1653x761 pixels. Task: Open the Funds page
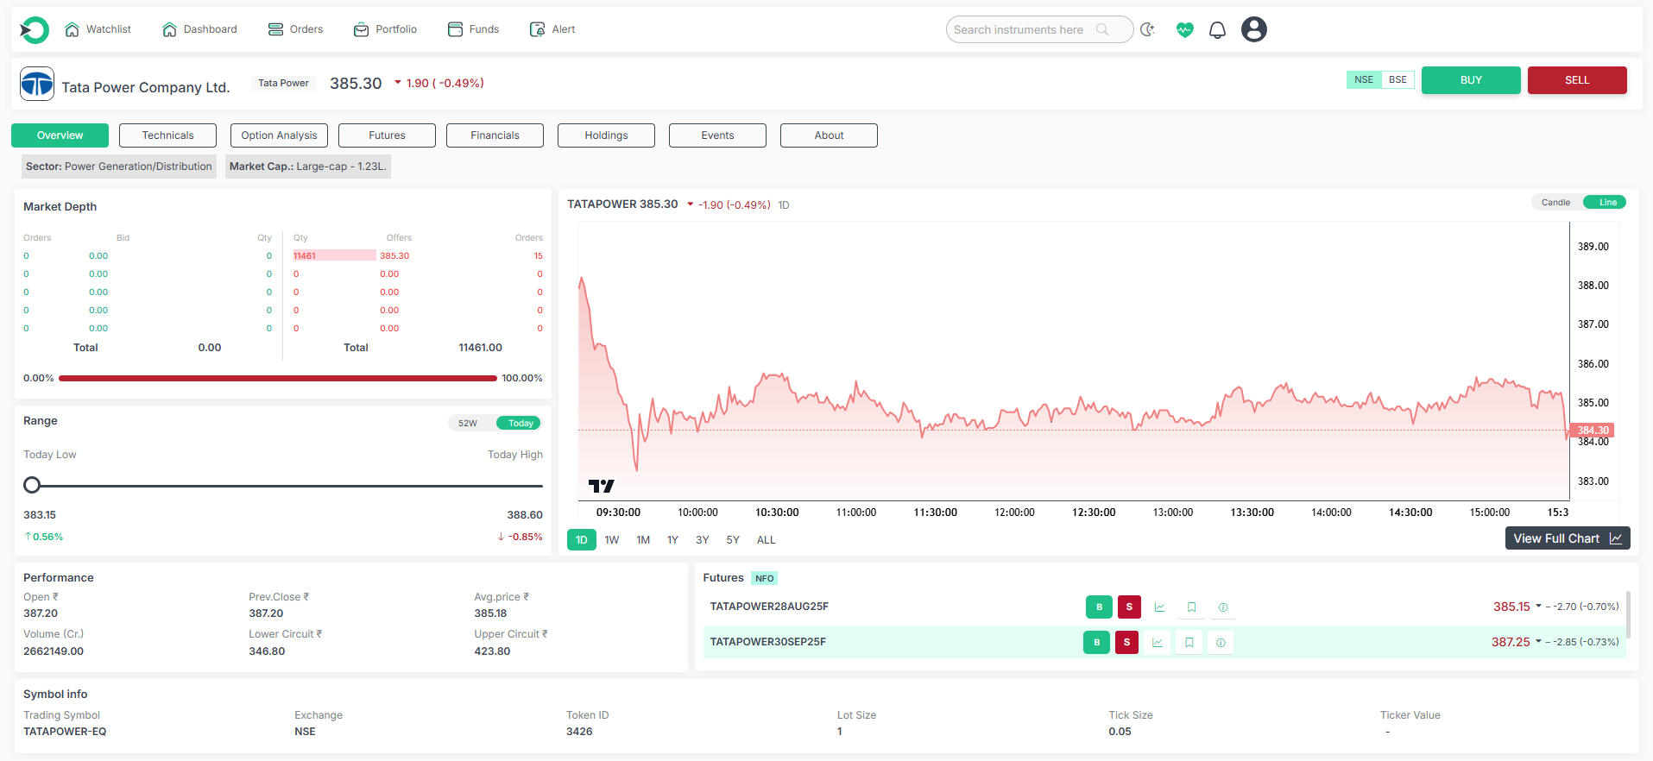pos(473,29)
